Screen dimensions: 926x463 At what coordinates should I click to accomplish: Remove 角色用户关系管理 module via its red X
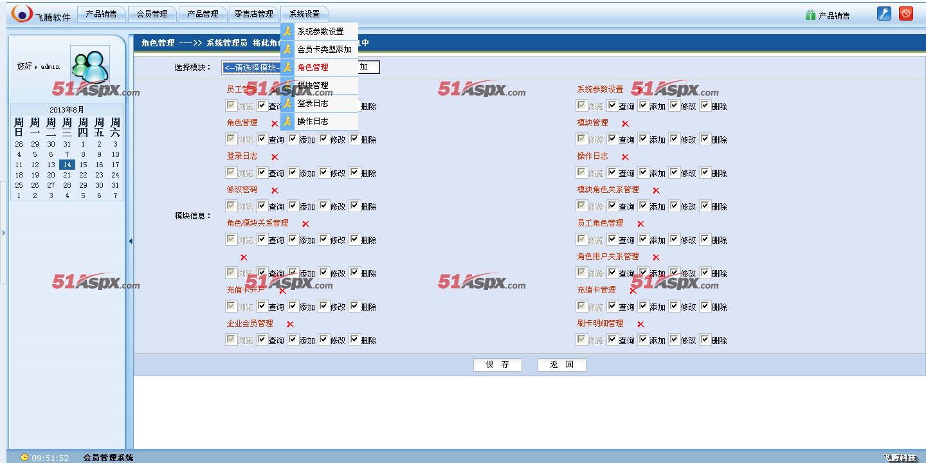tap(656, 257)
